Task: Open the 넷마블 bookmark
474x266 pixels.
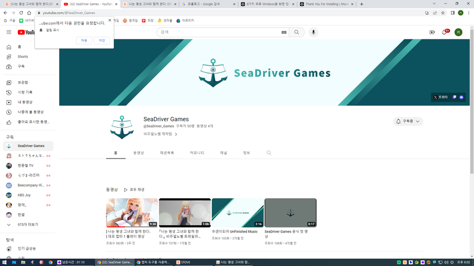Action: (x=165, y=21)
